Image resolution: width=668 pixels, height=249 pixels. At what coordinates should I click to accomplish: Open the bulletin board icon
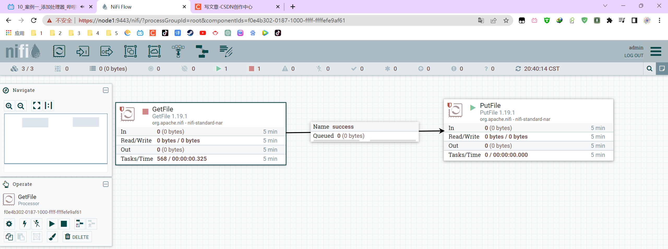[662, 69]
